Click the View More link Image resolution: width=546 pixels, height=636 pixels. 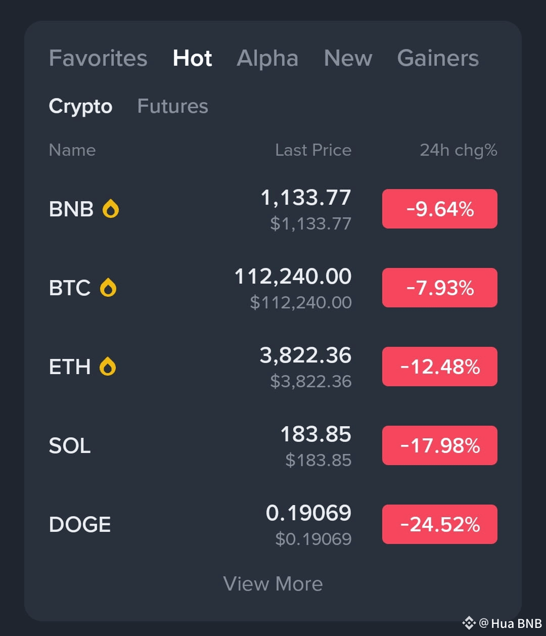click(273, 584)
